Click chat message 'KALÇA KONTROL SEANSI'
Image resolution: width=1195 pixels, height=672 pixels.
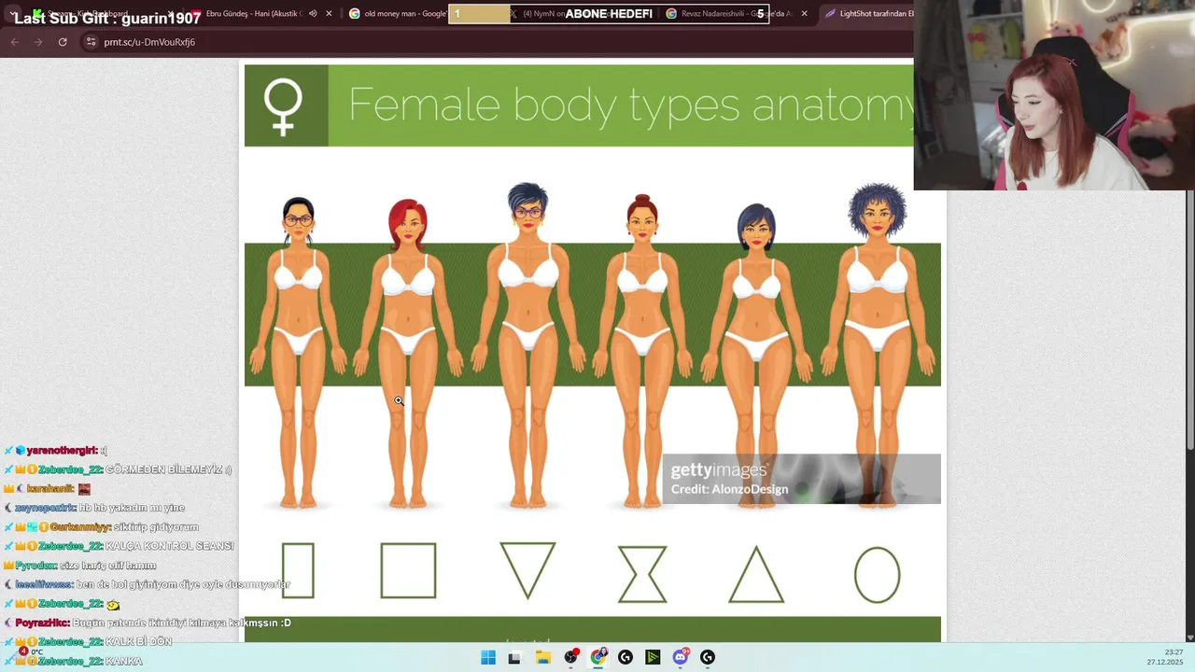169,546
